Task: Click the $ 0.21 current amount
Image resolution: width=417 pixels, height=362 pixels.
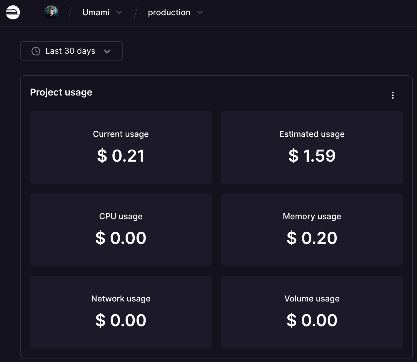Action: [x=121, y=156]
